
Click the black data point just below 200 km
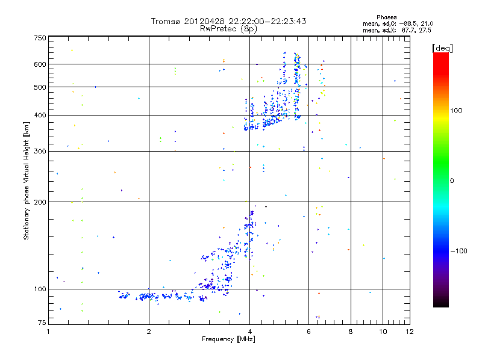(266, 206)
